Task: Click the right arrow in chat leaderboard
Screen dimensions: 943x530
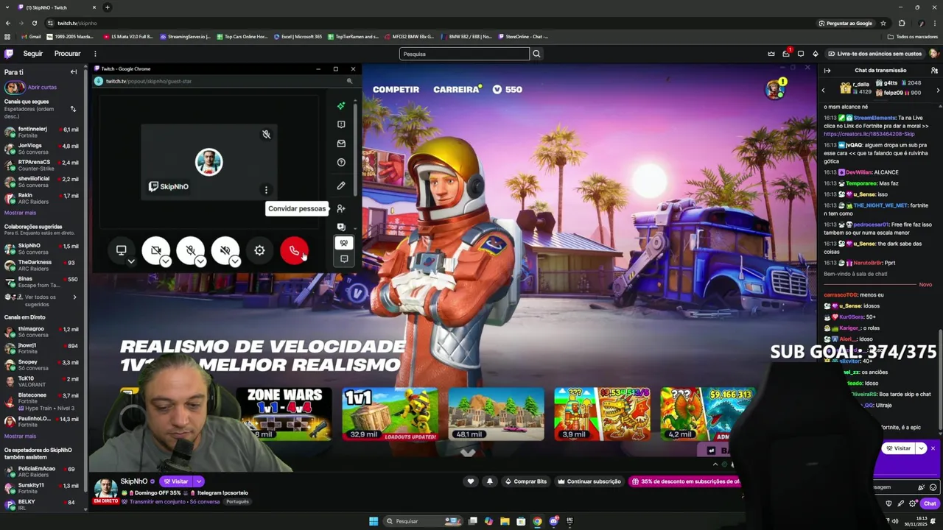Action: 938,90
